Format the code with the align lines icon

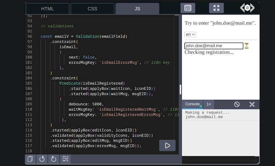pyautogui.click(x=65, y=159)
